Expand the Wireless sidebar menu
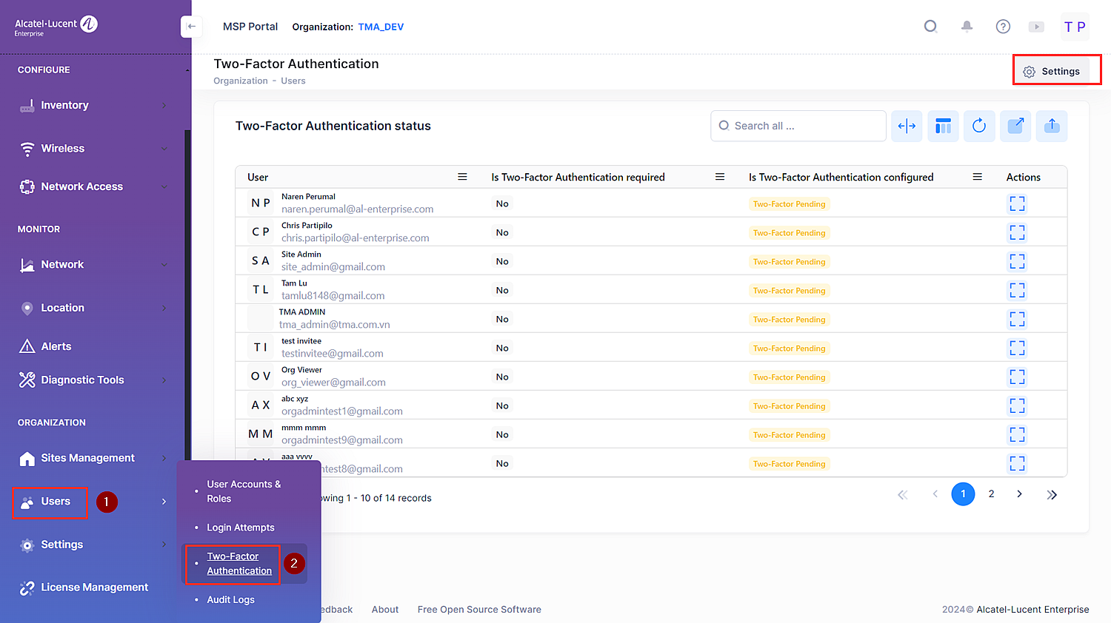The height and width of the screenshot is (623, 1111). point(93,149)
